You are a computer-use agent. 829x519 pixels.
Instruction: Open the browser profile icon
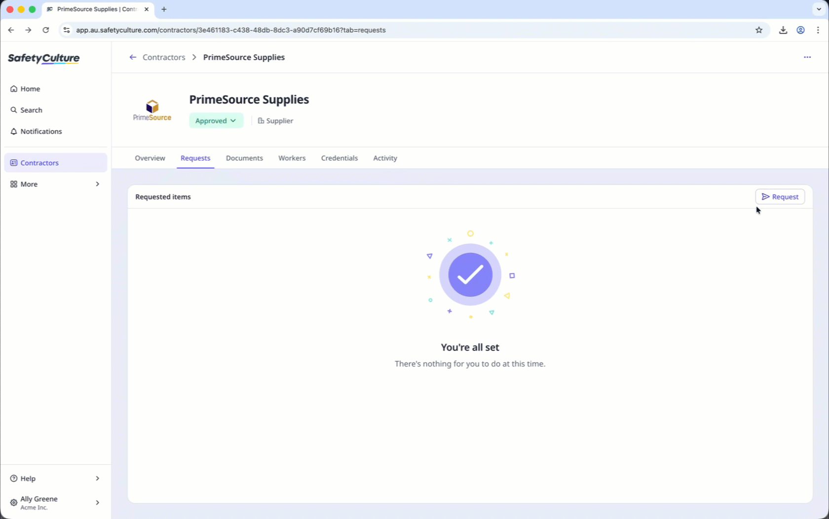point(801,30)
